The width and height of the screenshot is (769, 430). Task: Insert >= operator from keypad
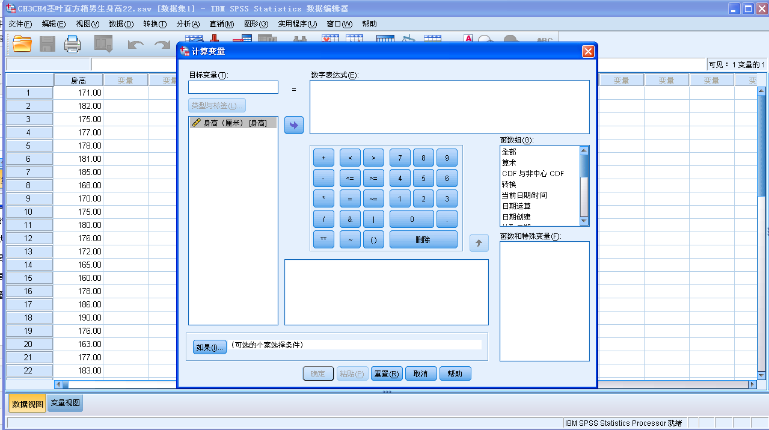click(x=373, y=179)
